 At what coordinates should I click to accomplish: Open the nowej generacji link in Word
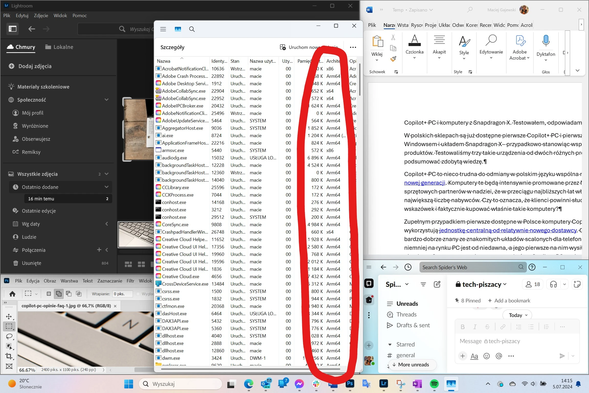point(425,183)
